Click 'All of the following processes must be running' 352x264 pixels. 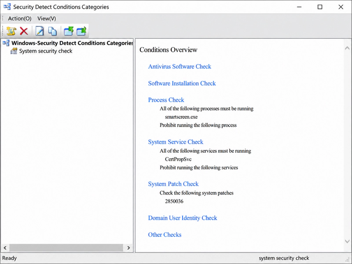click(206, 109)
